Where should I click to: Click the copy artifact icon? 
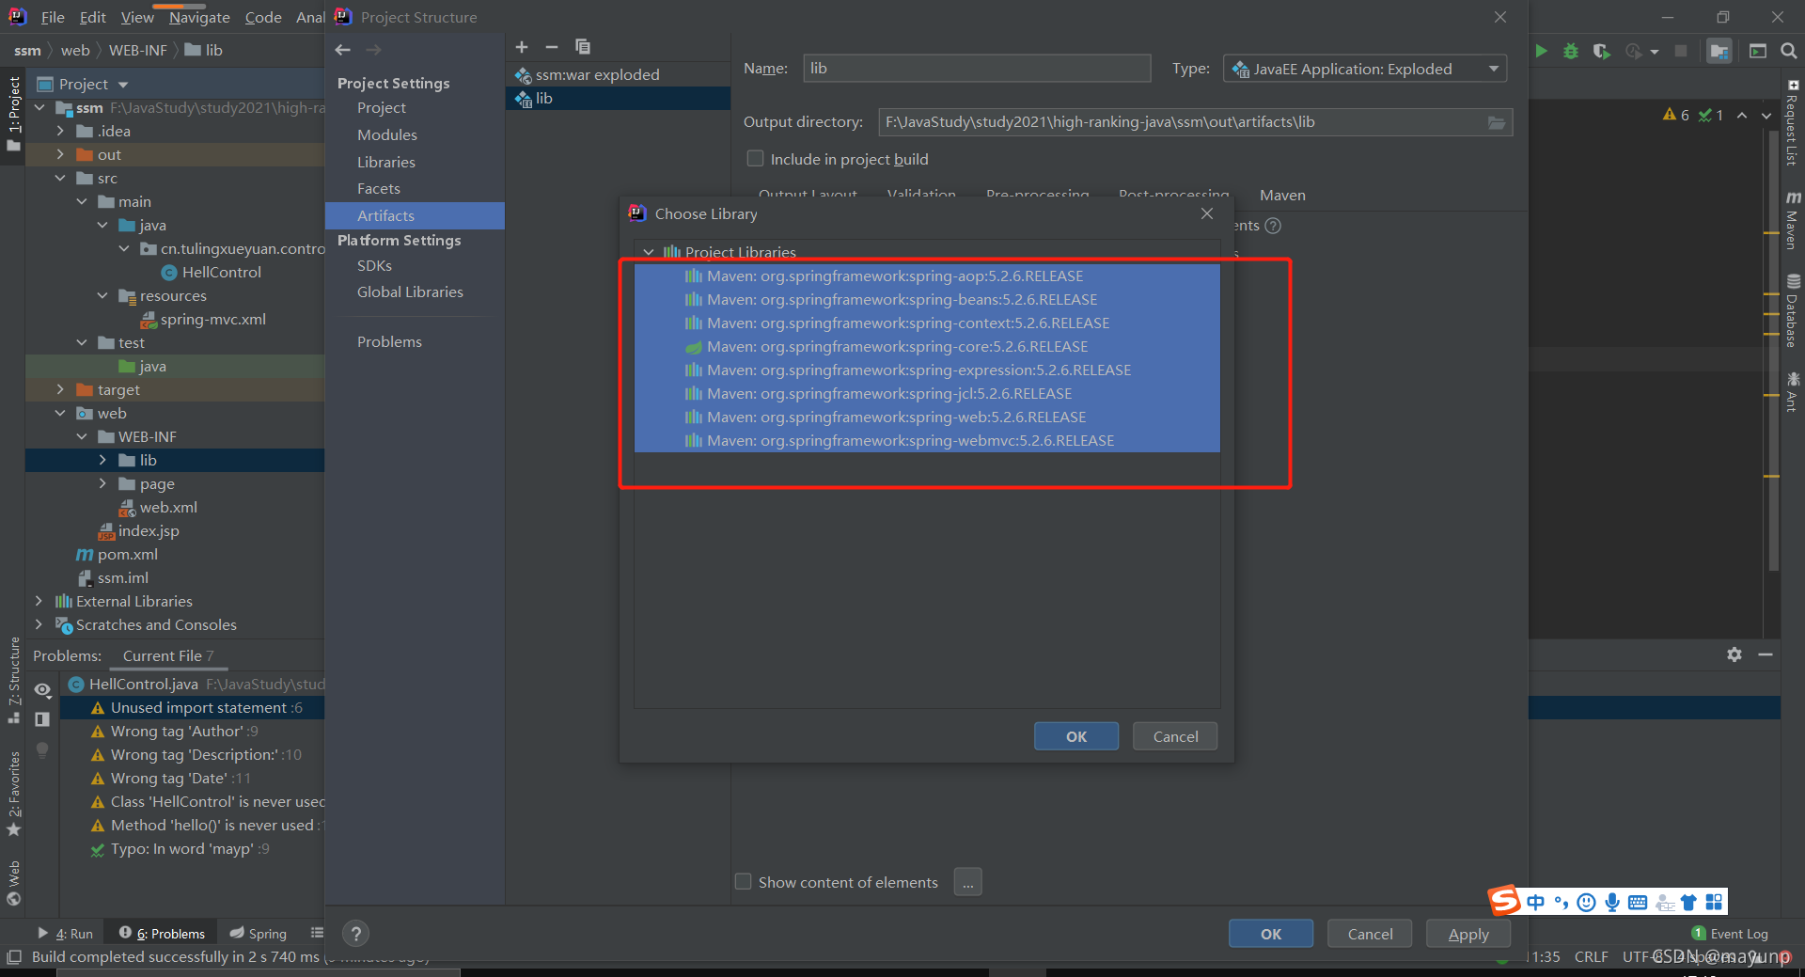click(583, 47)
